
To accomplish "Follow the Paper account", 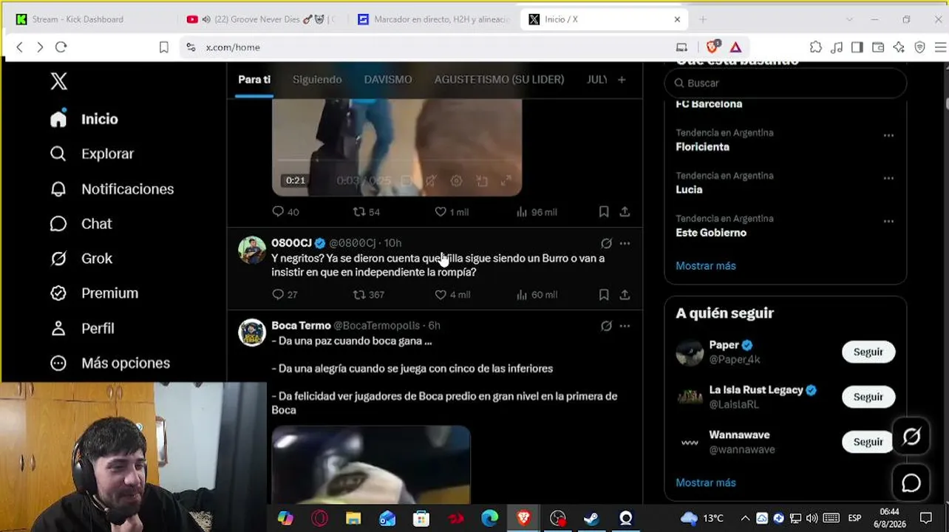I will 868,352.
